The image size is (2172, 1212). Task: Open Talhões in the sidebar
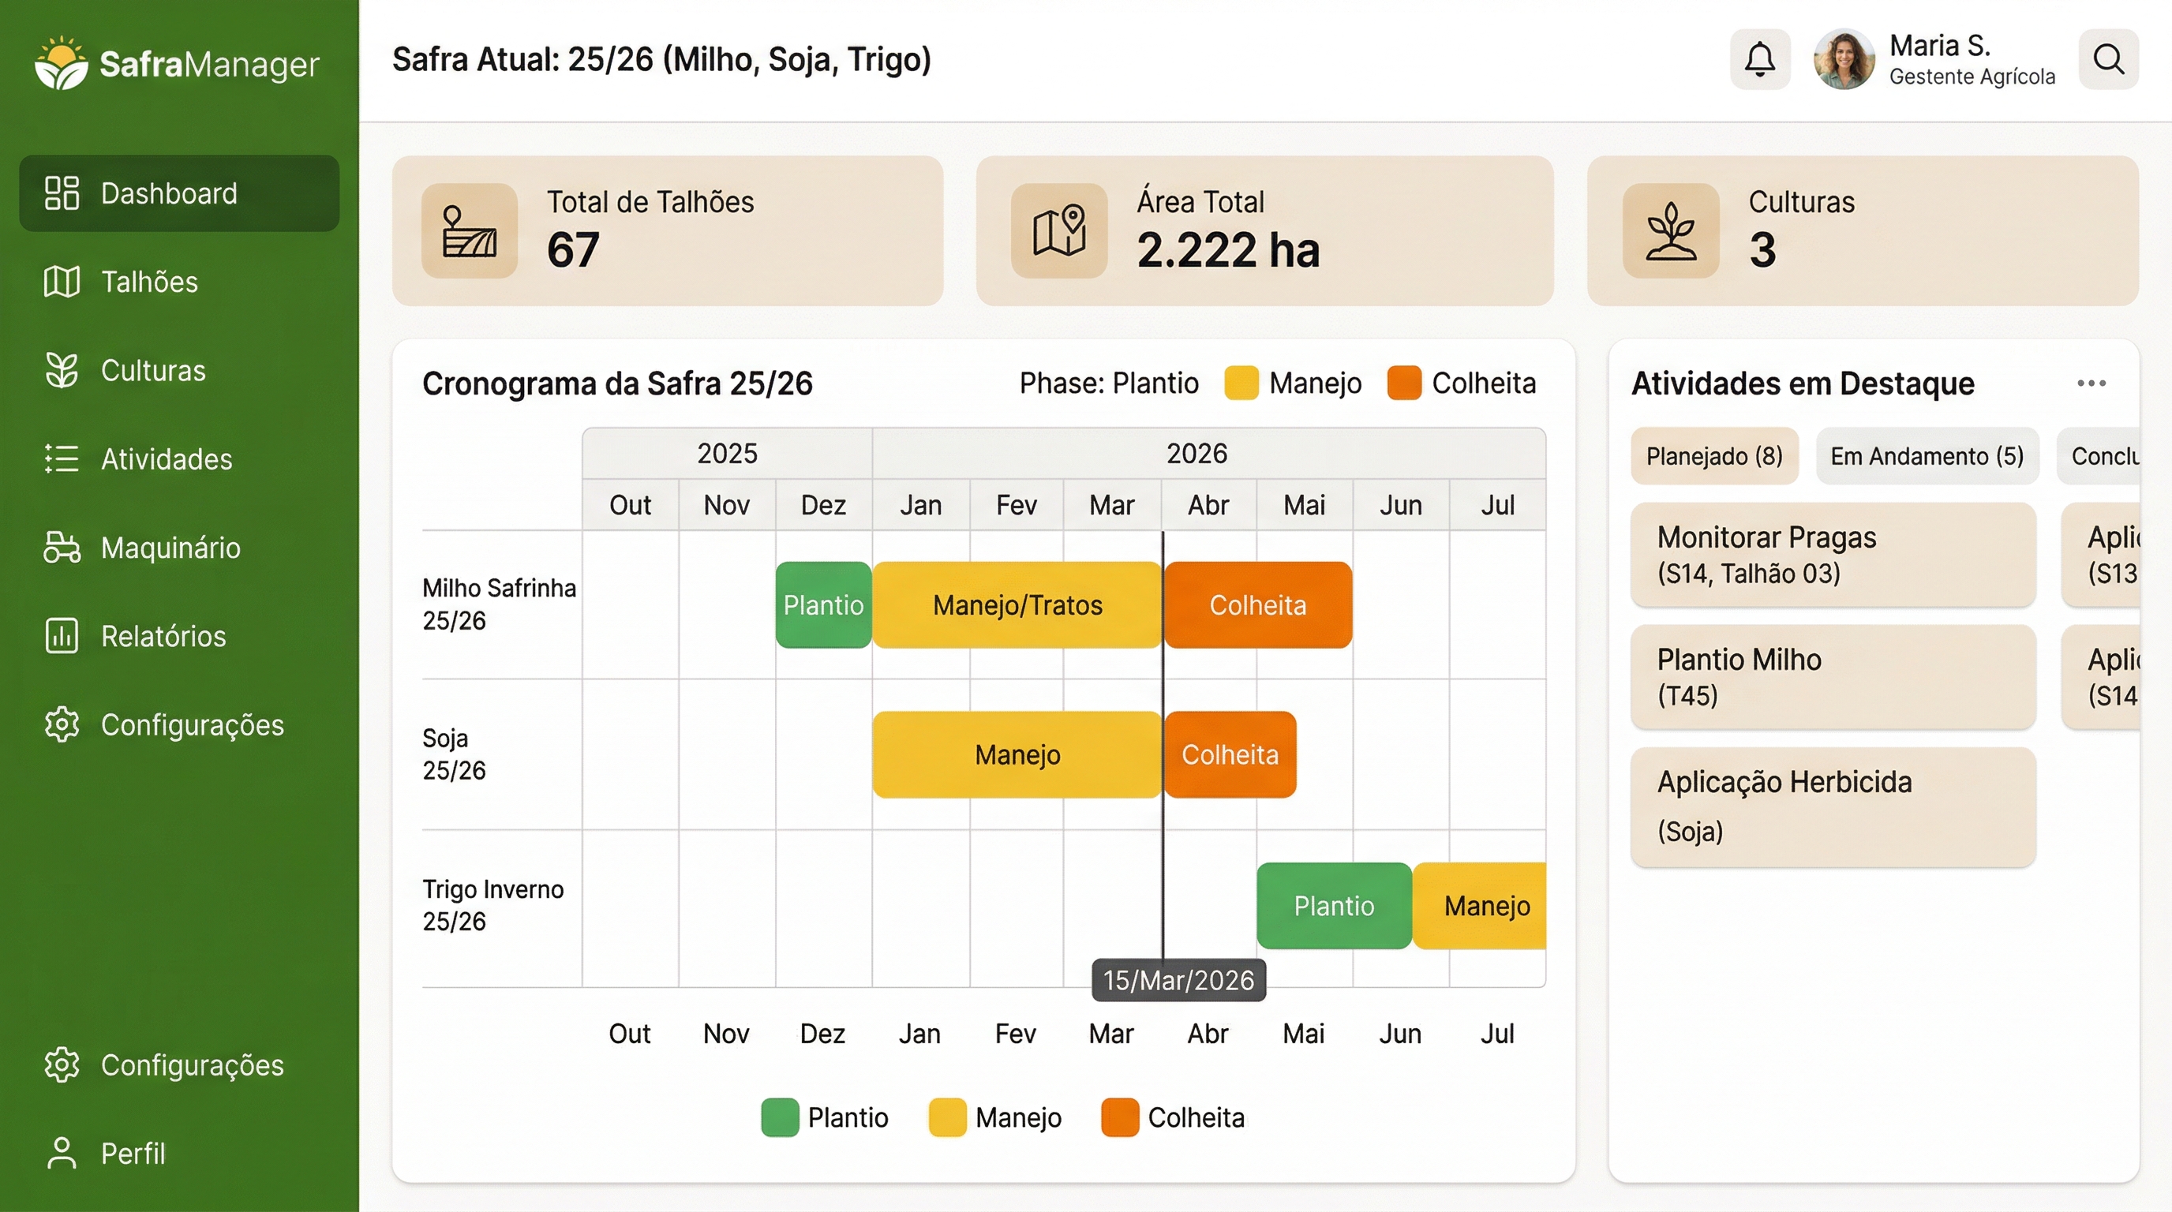[149, 282]
